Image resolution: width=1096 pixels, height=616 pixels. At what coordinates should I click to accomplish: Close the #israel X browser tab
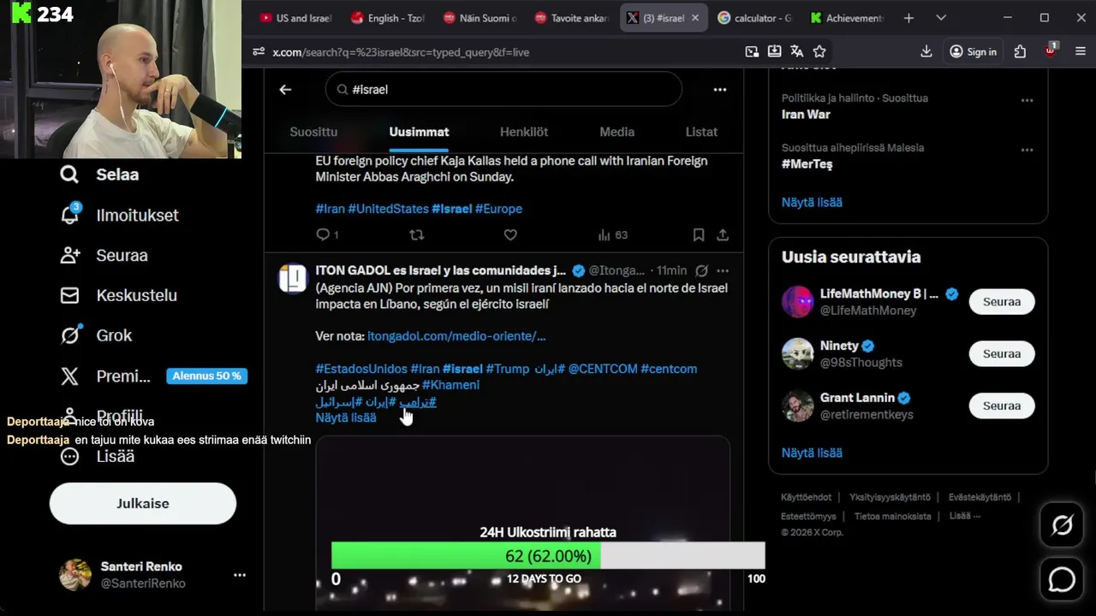pyautogui.click(x=694, y=18)
